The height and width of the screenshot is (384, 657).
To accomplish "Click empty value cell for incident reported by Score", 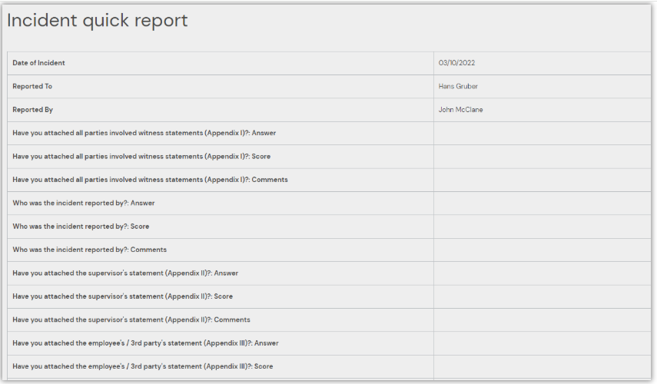I will pos(542,227).
